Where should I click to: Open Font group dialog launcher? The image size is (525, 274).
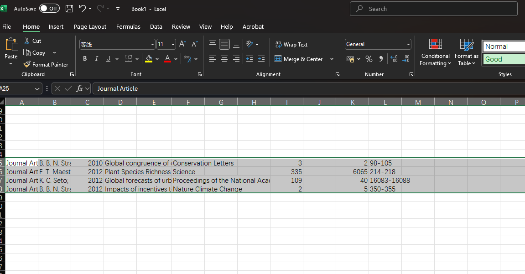point(199,74)
